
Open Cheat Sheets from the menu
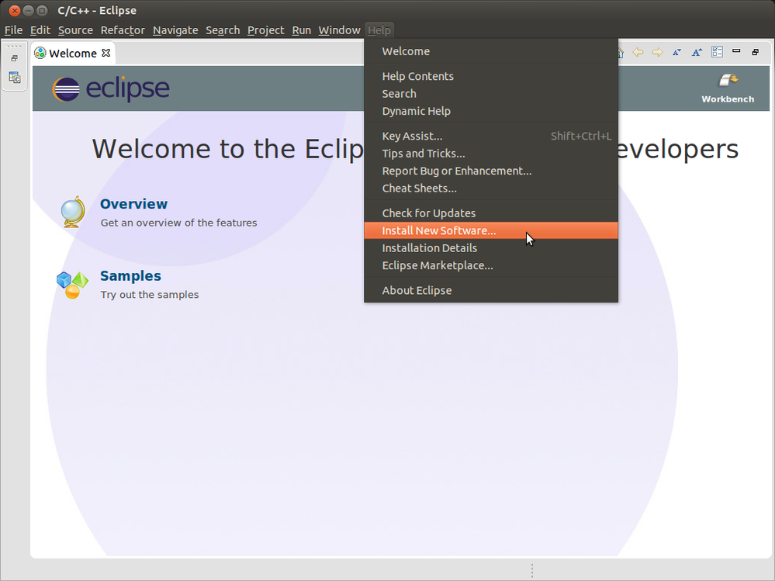click(419, 188)
